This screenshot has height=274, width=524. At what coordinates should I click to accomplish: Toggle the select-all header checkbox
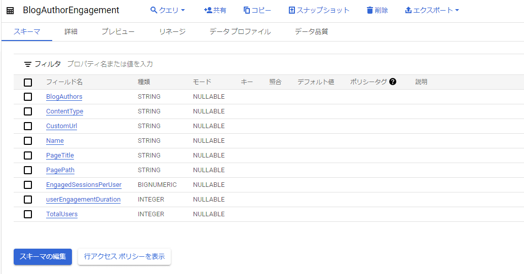pos(28,82)
